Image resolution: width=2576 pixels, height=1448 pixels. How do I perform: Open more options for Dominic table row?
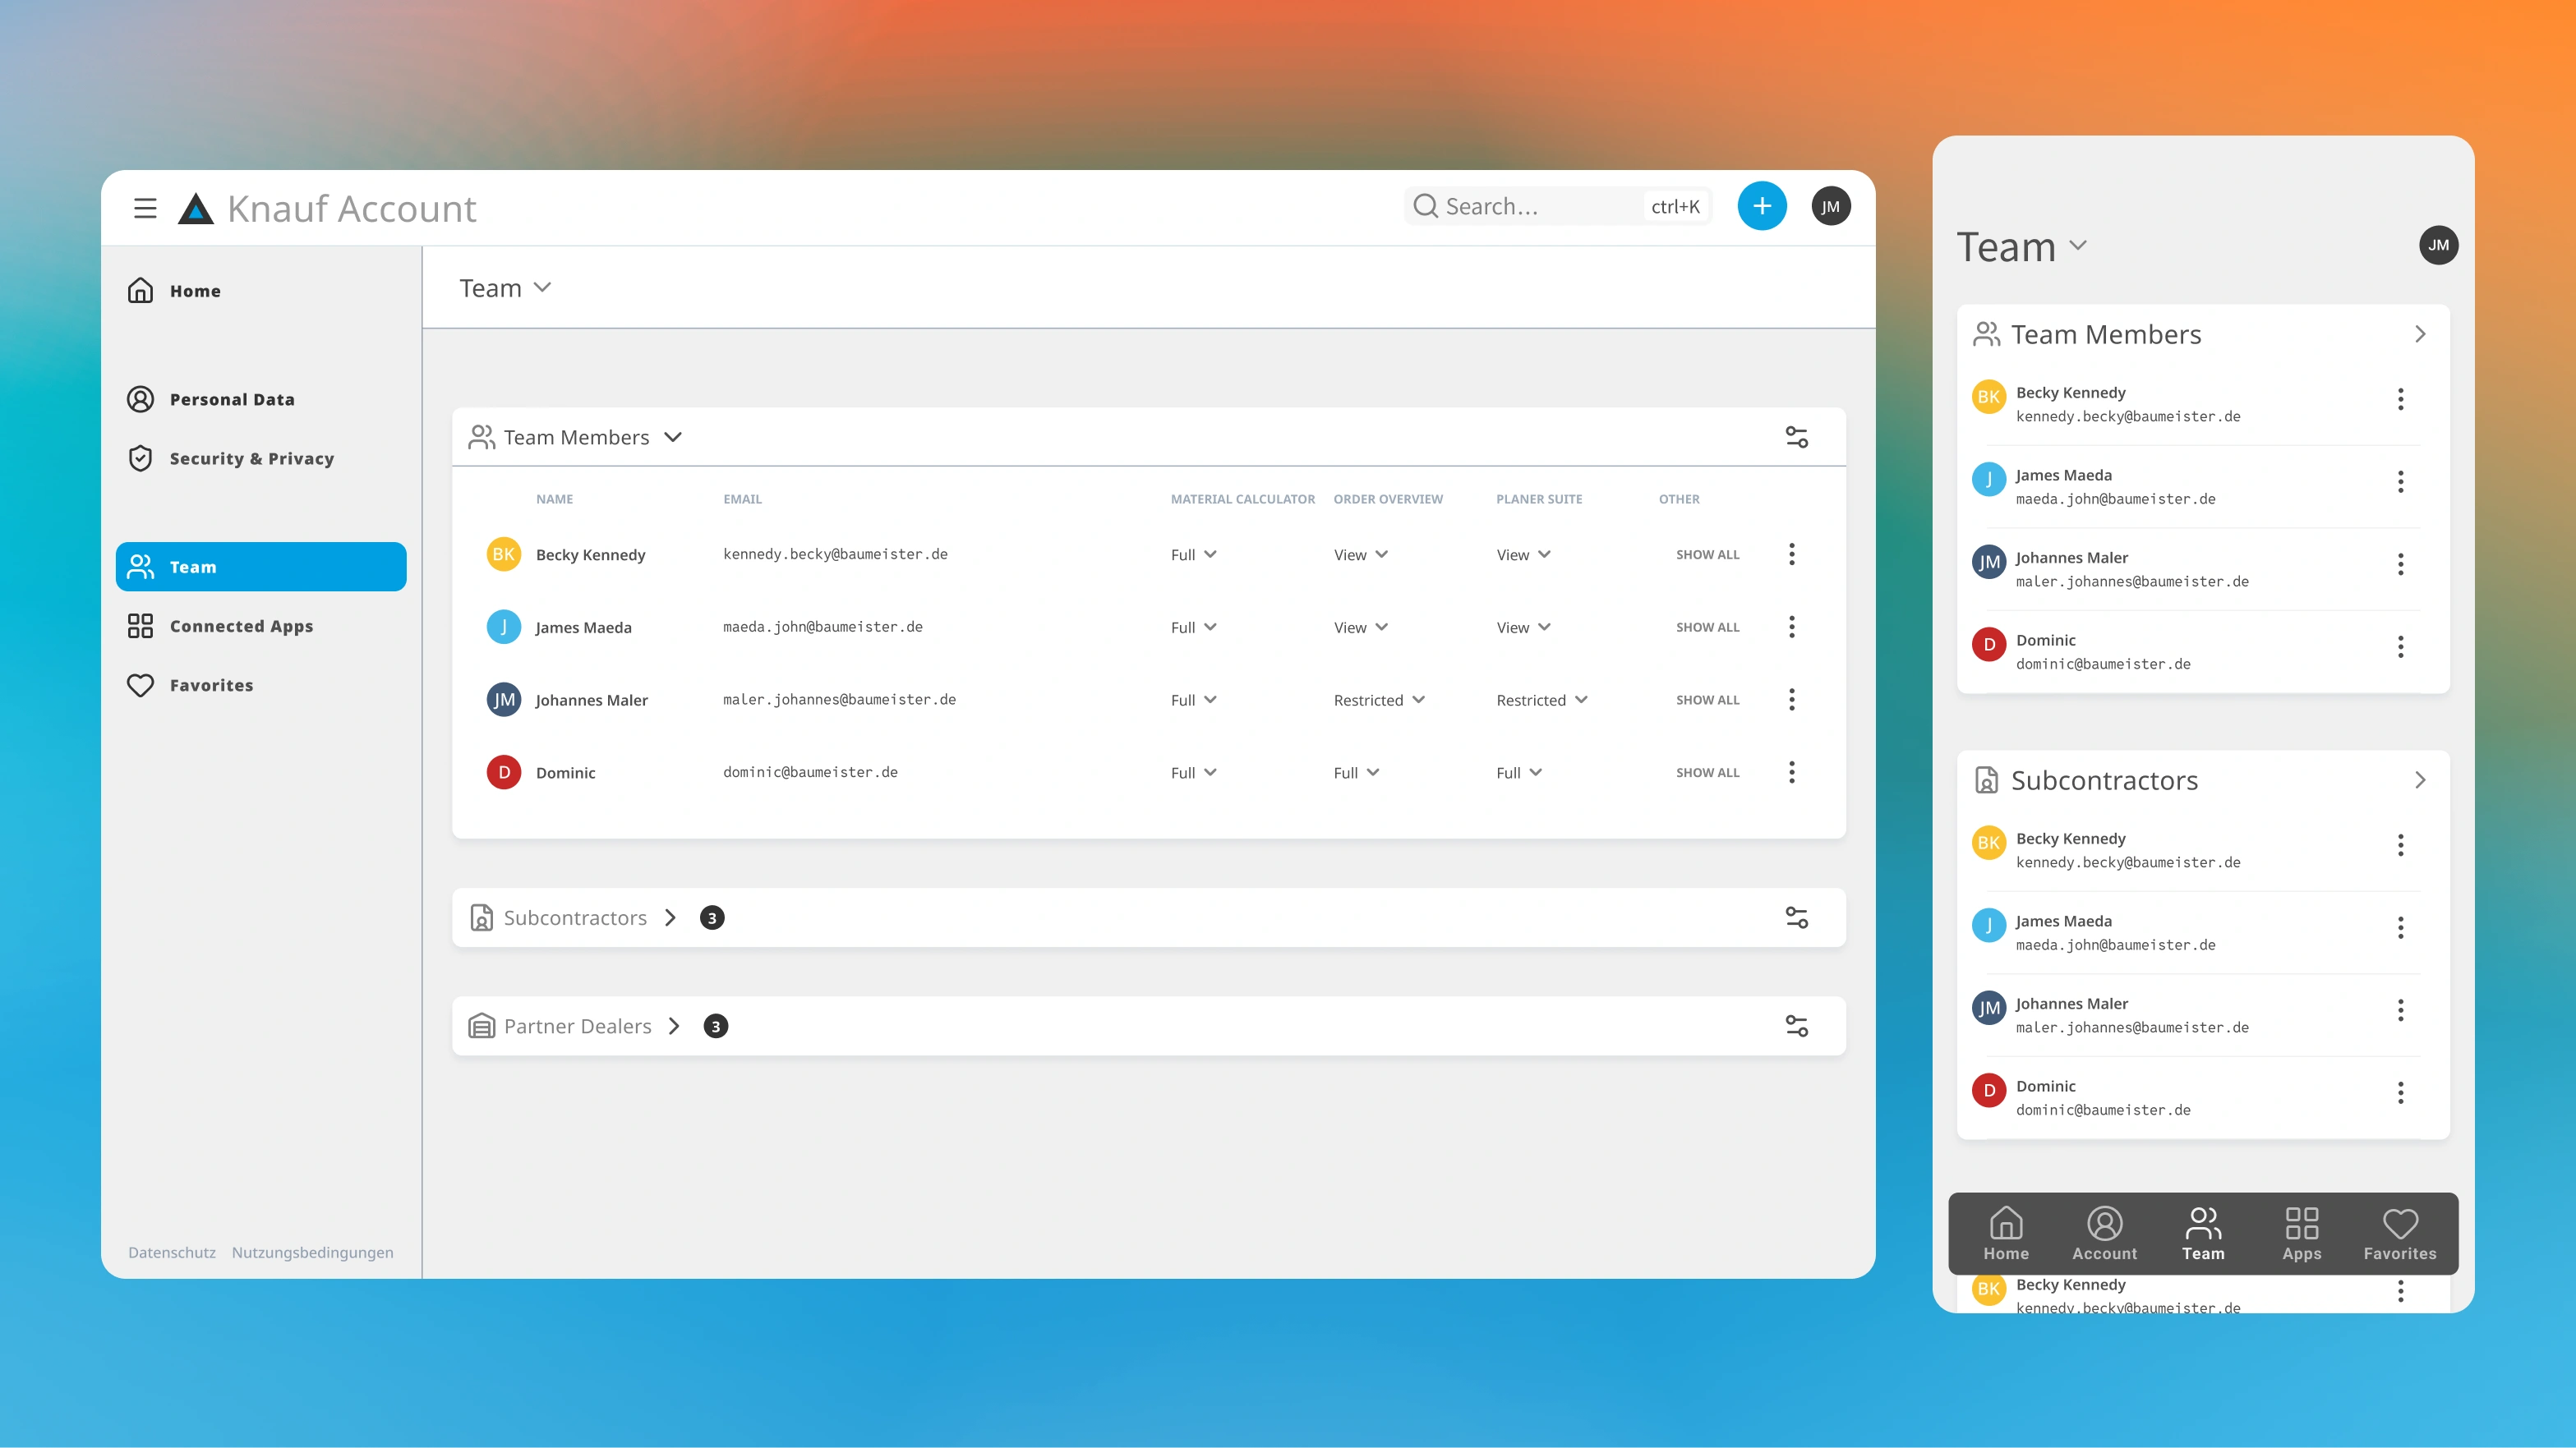click(x=1791, y=773)
